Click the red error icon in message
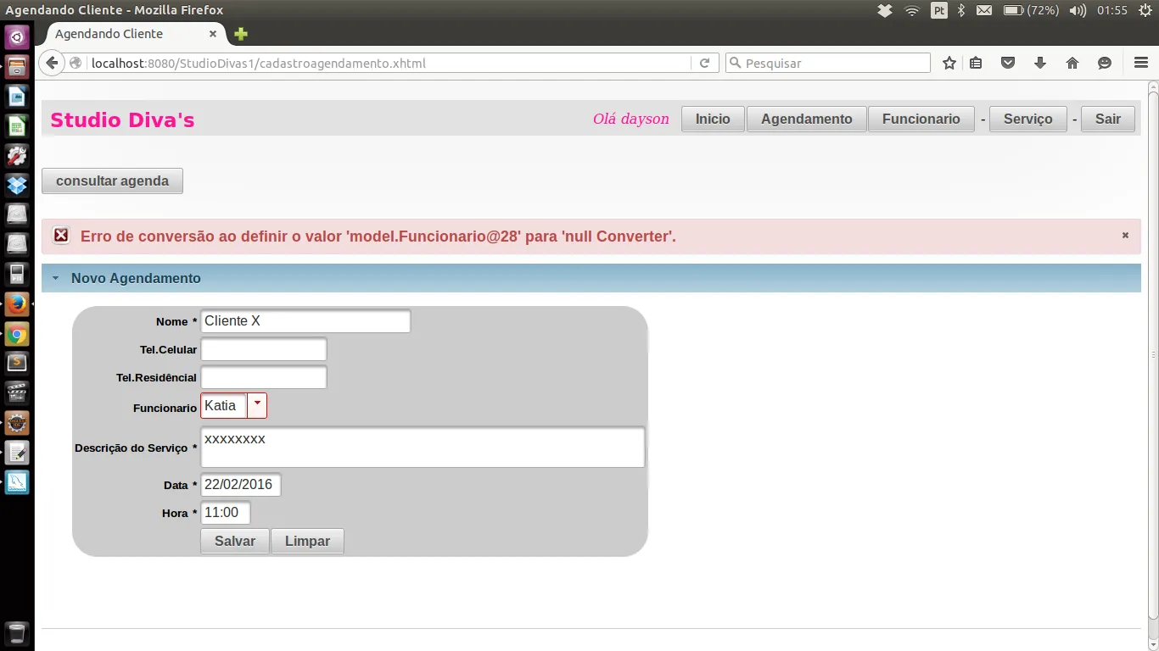Screen dimensions: 1159x651 [x=61, y=236]
